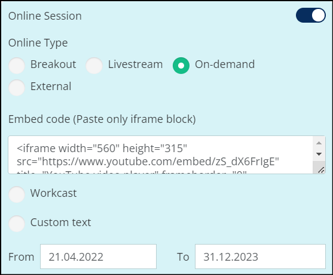Viewport: 333px width, 275px height.
Task: Click the To label beside end date
Action: click(183, 257)
